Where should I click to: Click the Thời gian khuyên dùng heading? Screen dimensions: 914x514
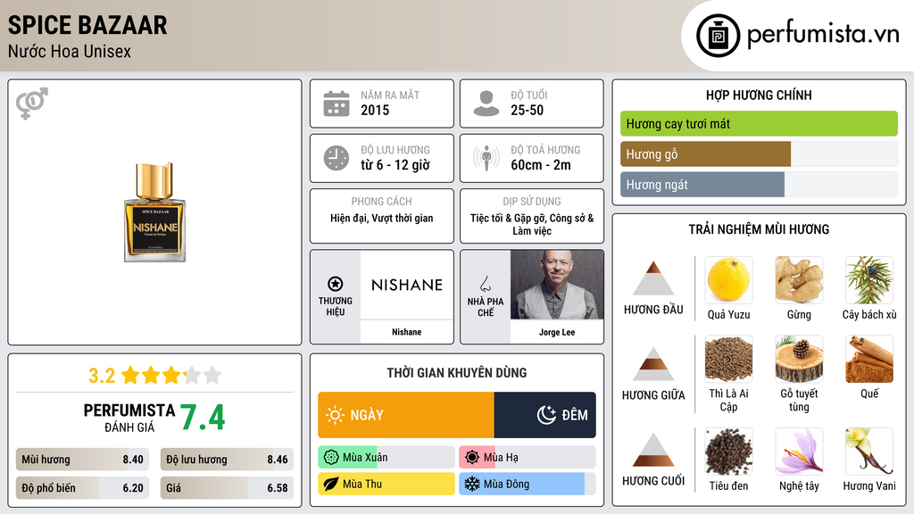coord(457,373)
